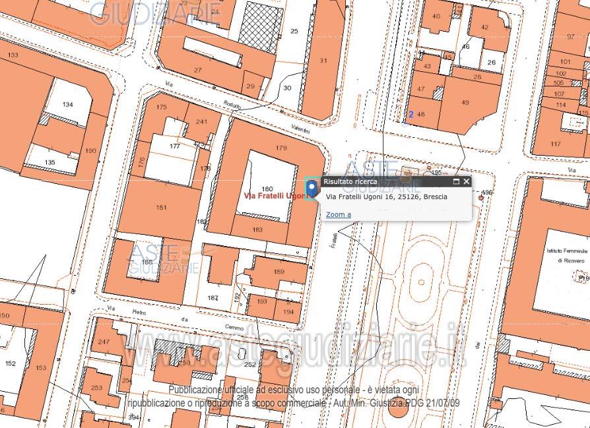The width and height of the screenshot is (590, 428).
Task: Select parcel 134 on the map
Action: (67, 104)
